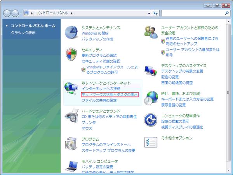The width and height of the screenshot is (233, 175).
Task: Click 更新プログラムの確認 link
Action: coord(99,56)
